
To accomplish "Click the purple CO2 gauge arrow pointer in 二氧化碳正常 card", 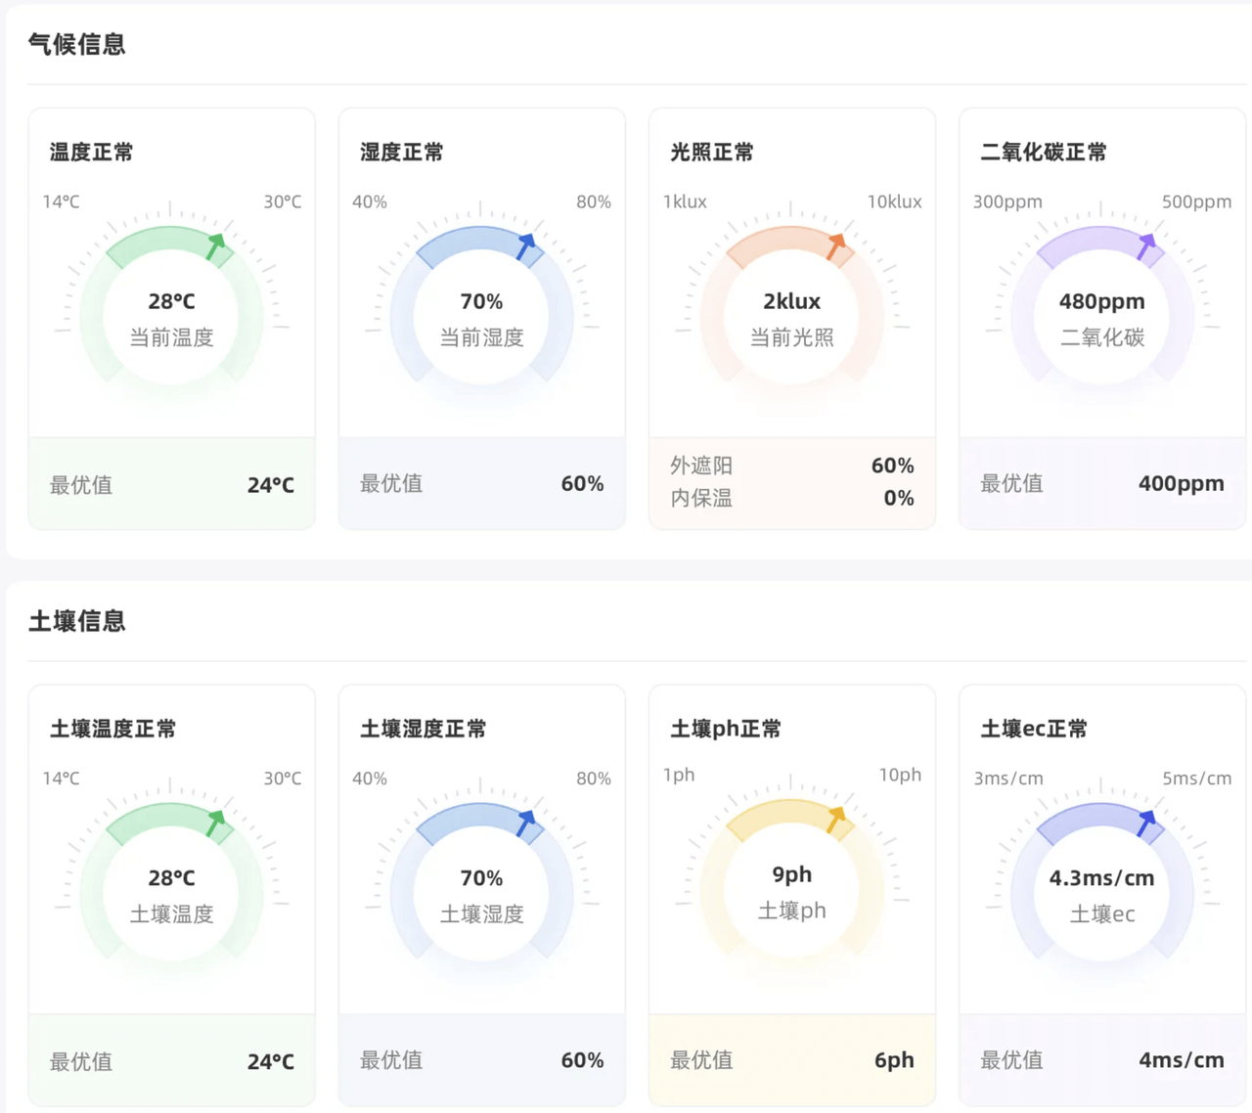I will tap(1145, 246).
